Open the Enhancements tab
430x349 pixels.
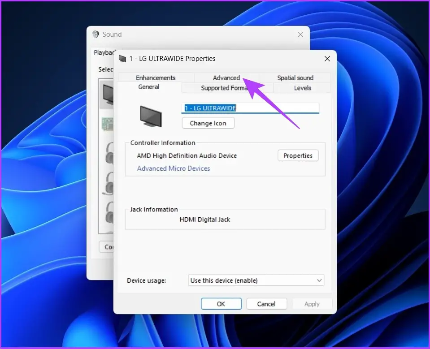(x=156, y=78)
